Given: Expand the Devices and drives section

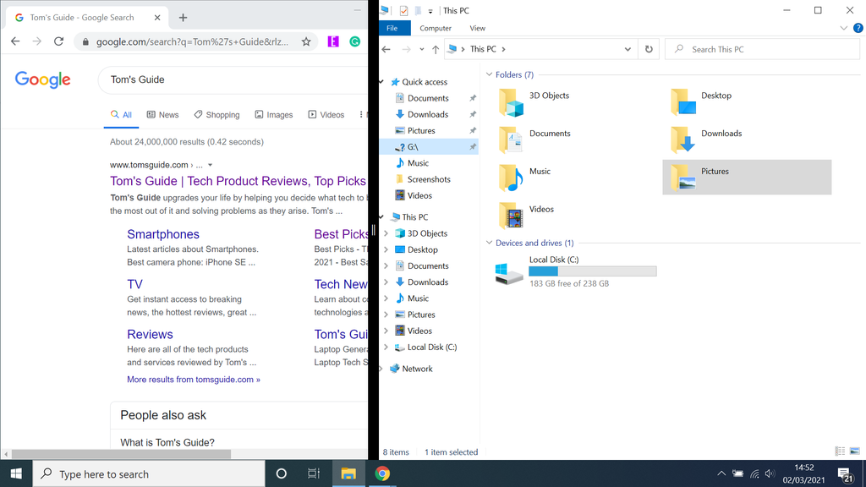Looking at the screenshot, I should coord(488,243).
